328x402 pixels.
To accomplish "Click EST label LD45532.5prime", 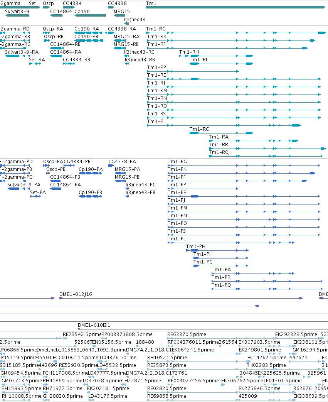I will point(117,365).
